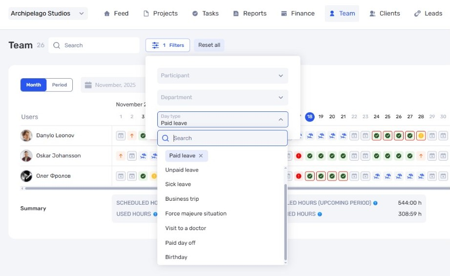Go to the Projects tab

(x=160, y=14)
